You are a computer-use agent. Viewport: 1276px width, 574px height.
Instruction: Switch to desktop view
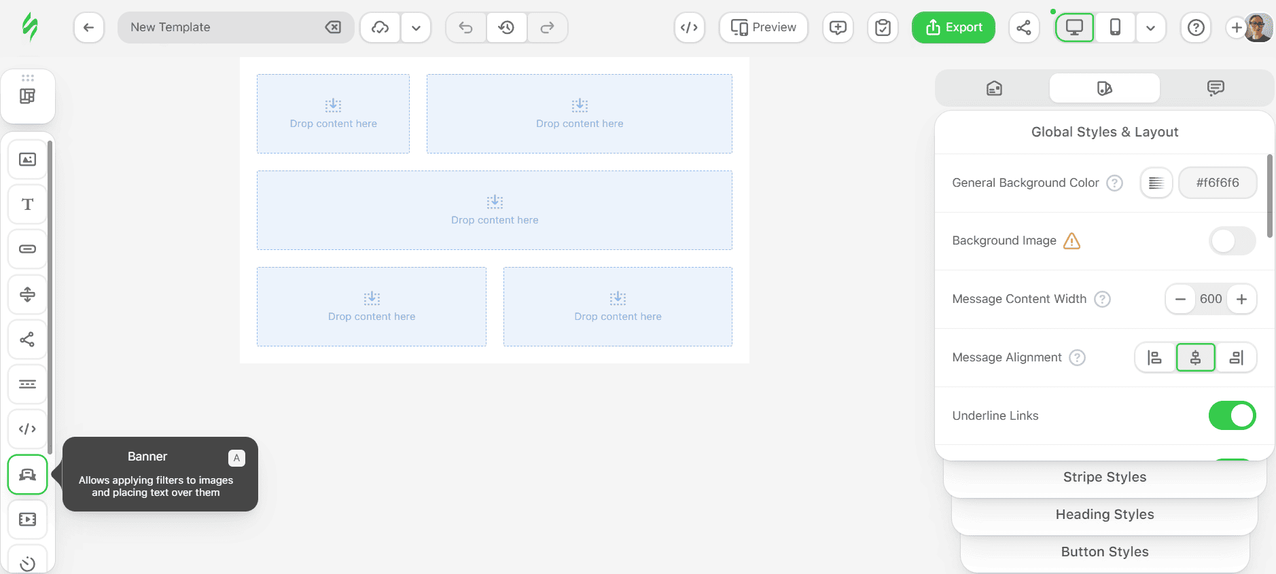click(1074, 27)
